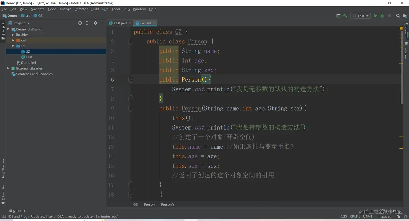Open the TODO tool window
This screenshot has width=409, height=221.
(17, 211)
